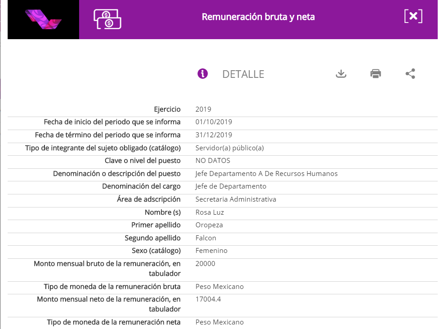Screen dimensions: 444x329
Task: Click 'Tipo de moneda de la remuneración bruta' label
Action: [112, 287]
